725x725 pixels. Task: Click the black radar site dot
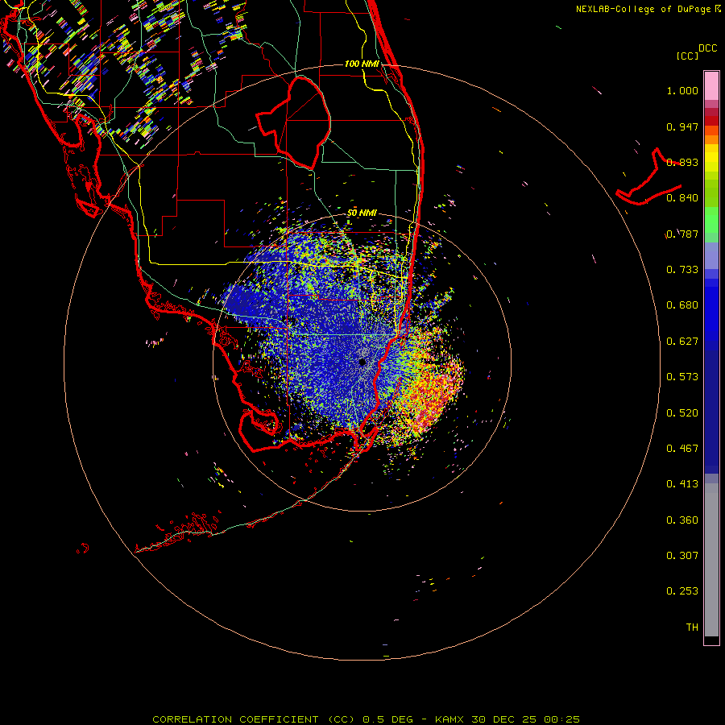tap(362, 362)
